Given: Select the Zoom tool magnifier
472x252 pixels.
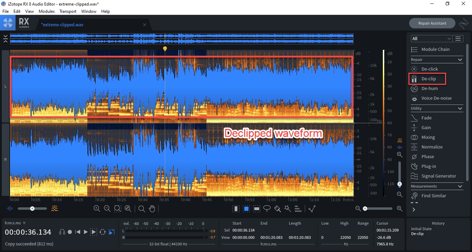Looking at the screenshot, I should [141, 208].
